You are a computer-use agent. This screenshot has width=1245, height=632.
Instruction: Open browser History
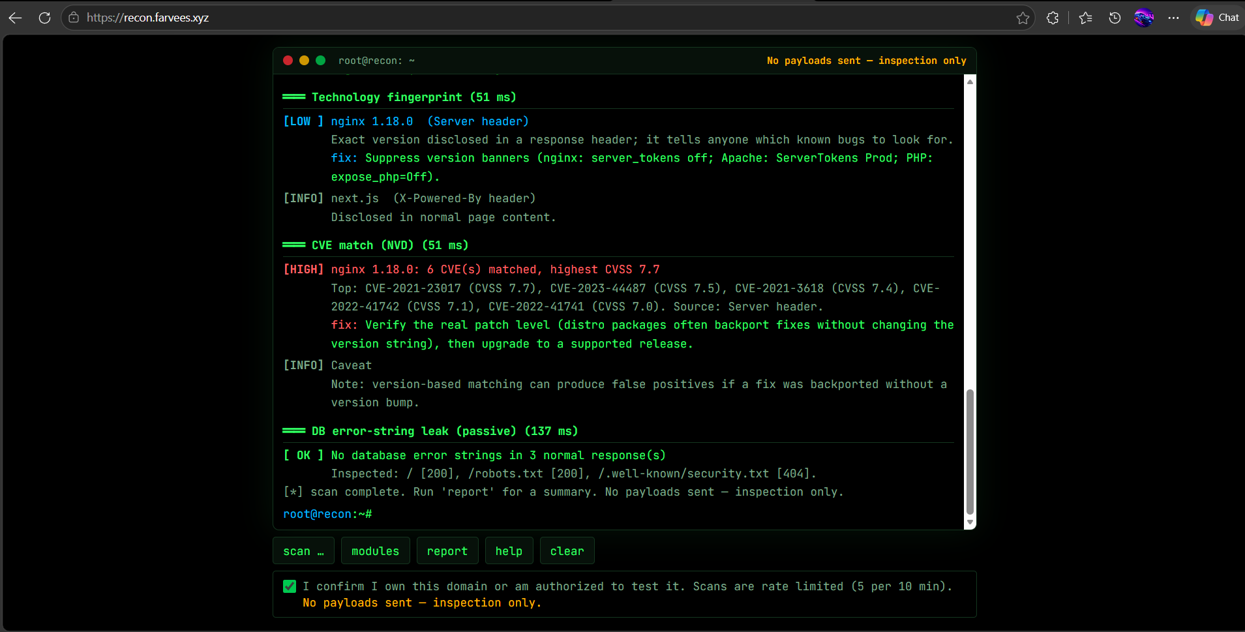tap(1115, 18)
